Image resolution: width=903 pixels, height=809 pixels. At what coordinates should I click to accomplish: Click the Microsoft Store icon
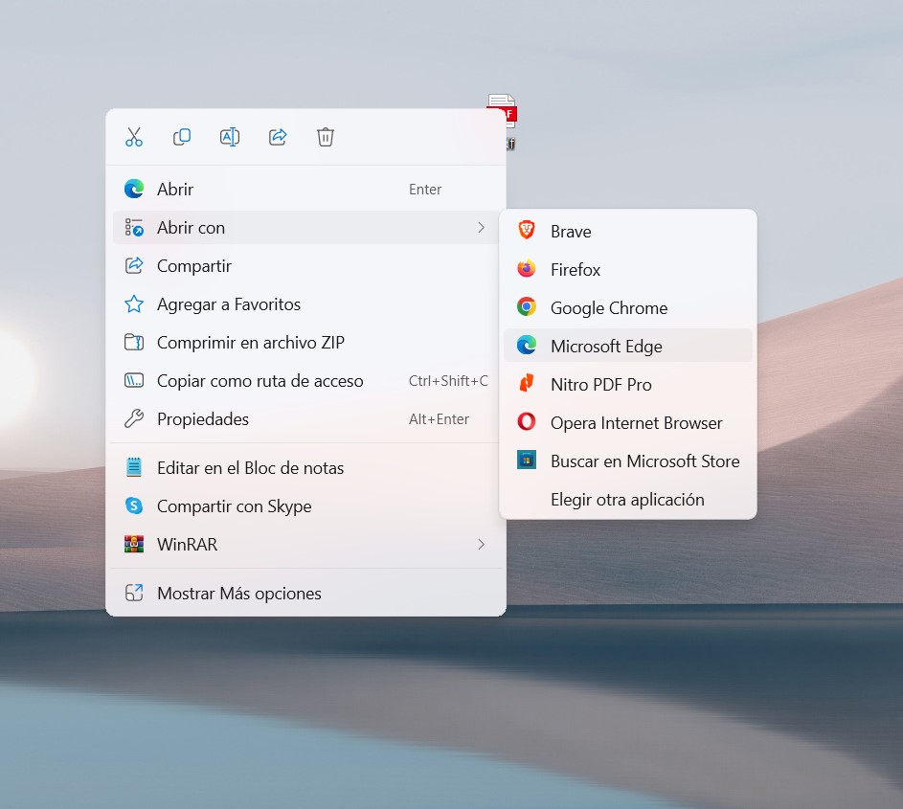pos(527,461)
